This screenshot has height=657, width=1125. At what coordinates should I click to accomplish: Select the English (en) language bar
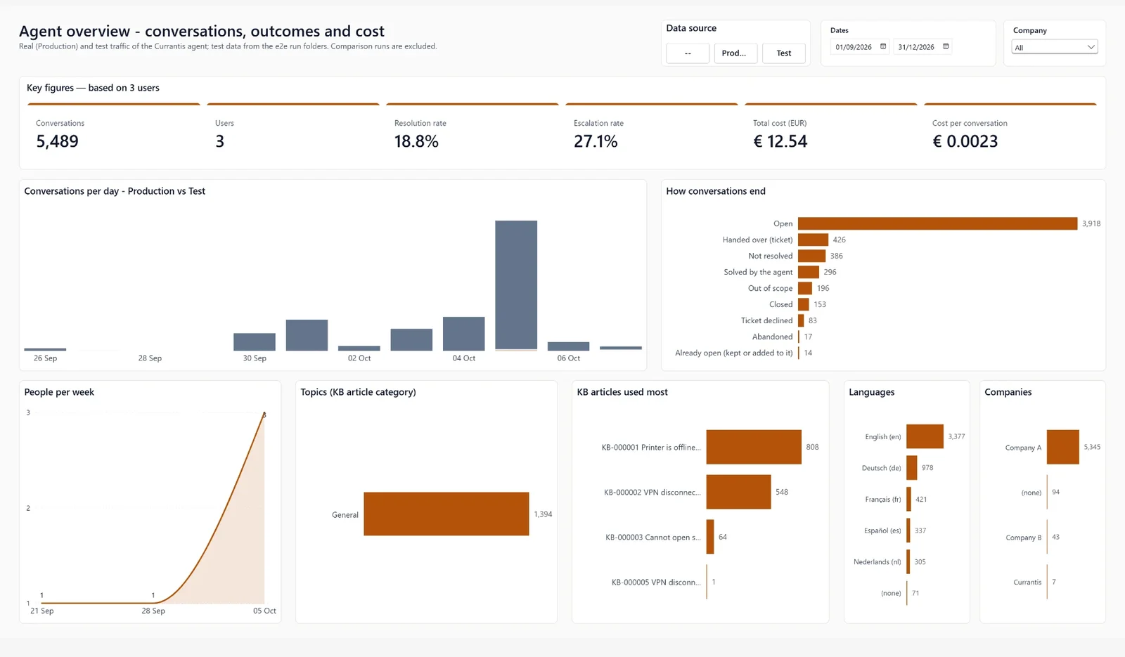pos(925,436)
